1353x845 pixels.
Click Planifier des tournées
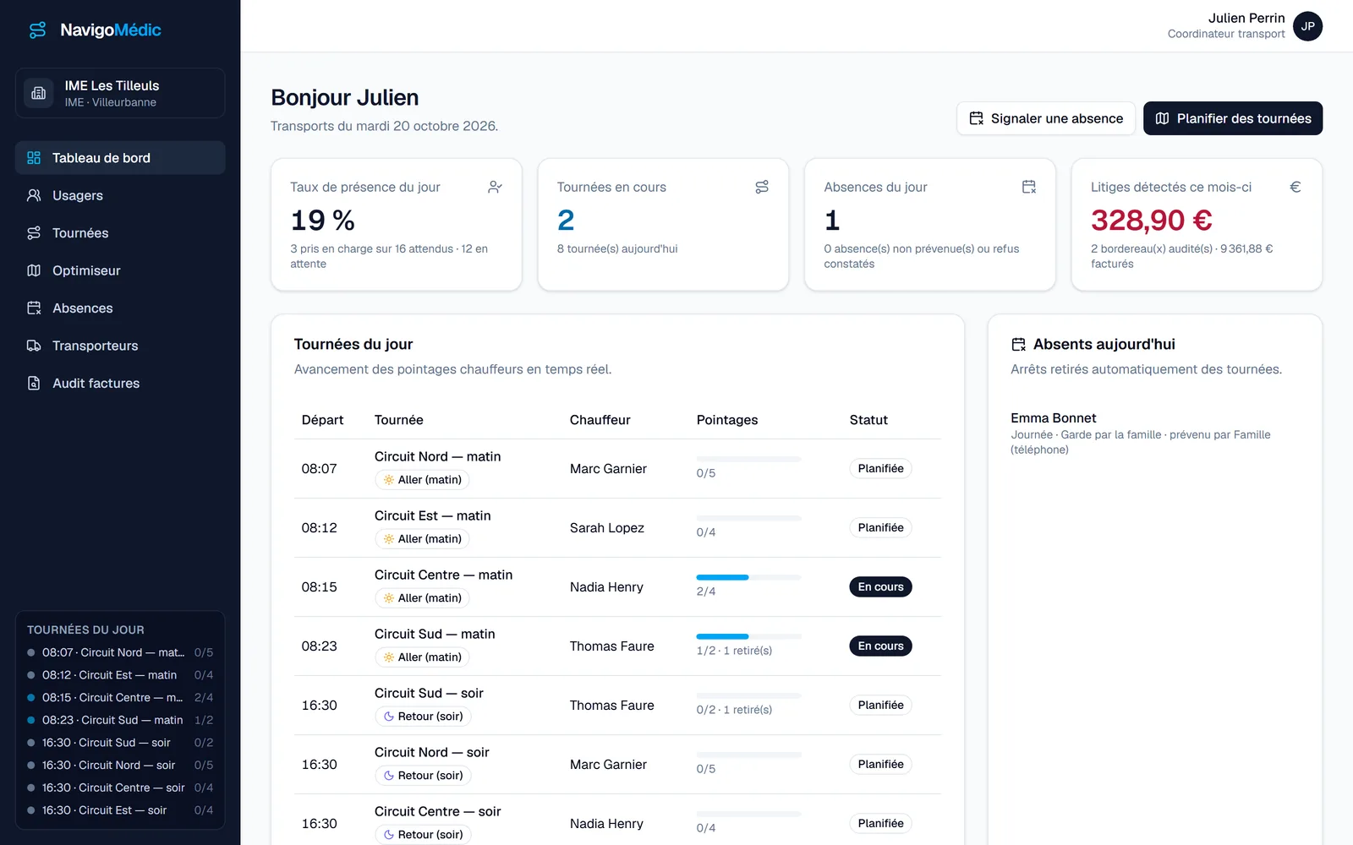pos(1233,118)
